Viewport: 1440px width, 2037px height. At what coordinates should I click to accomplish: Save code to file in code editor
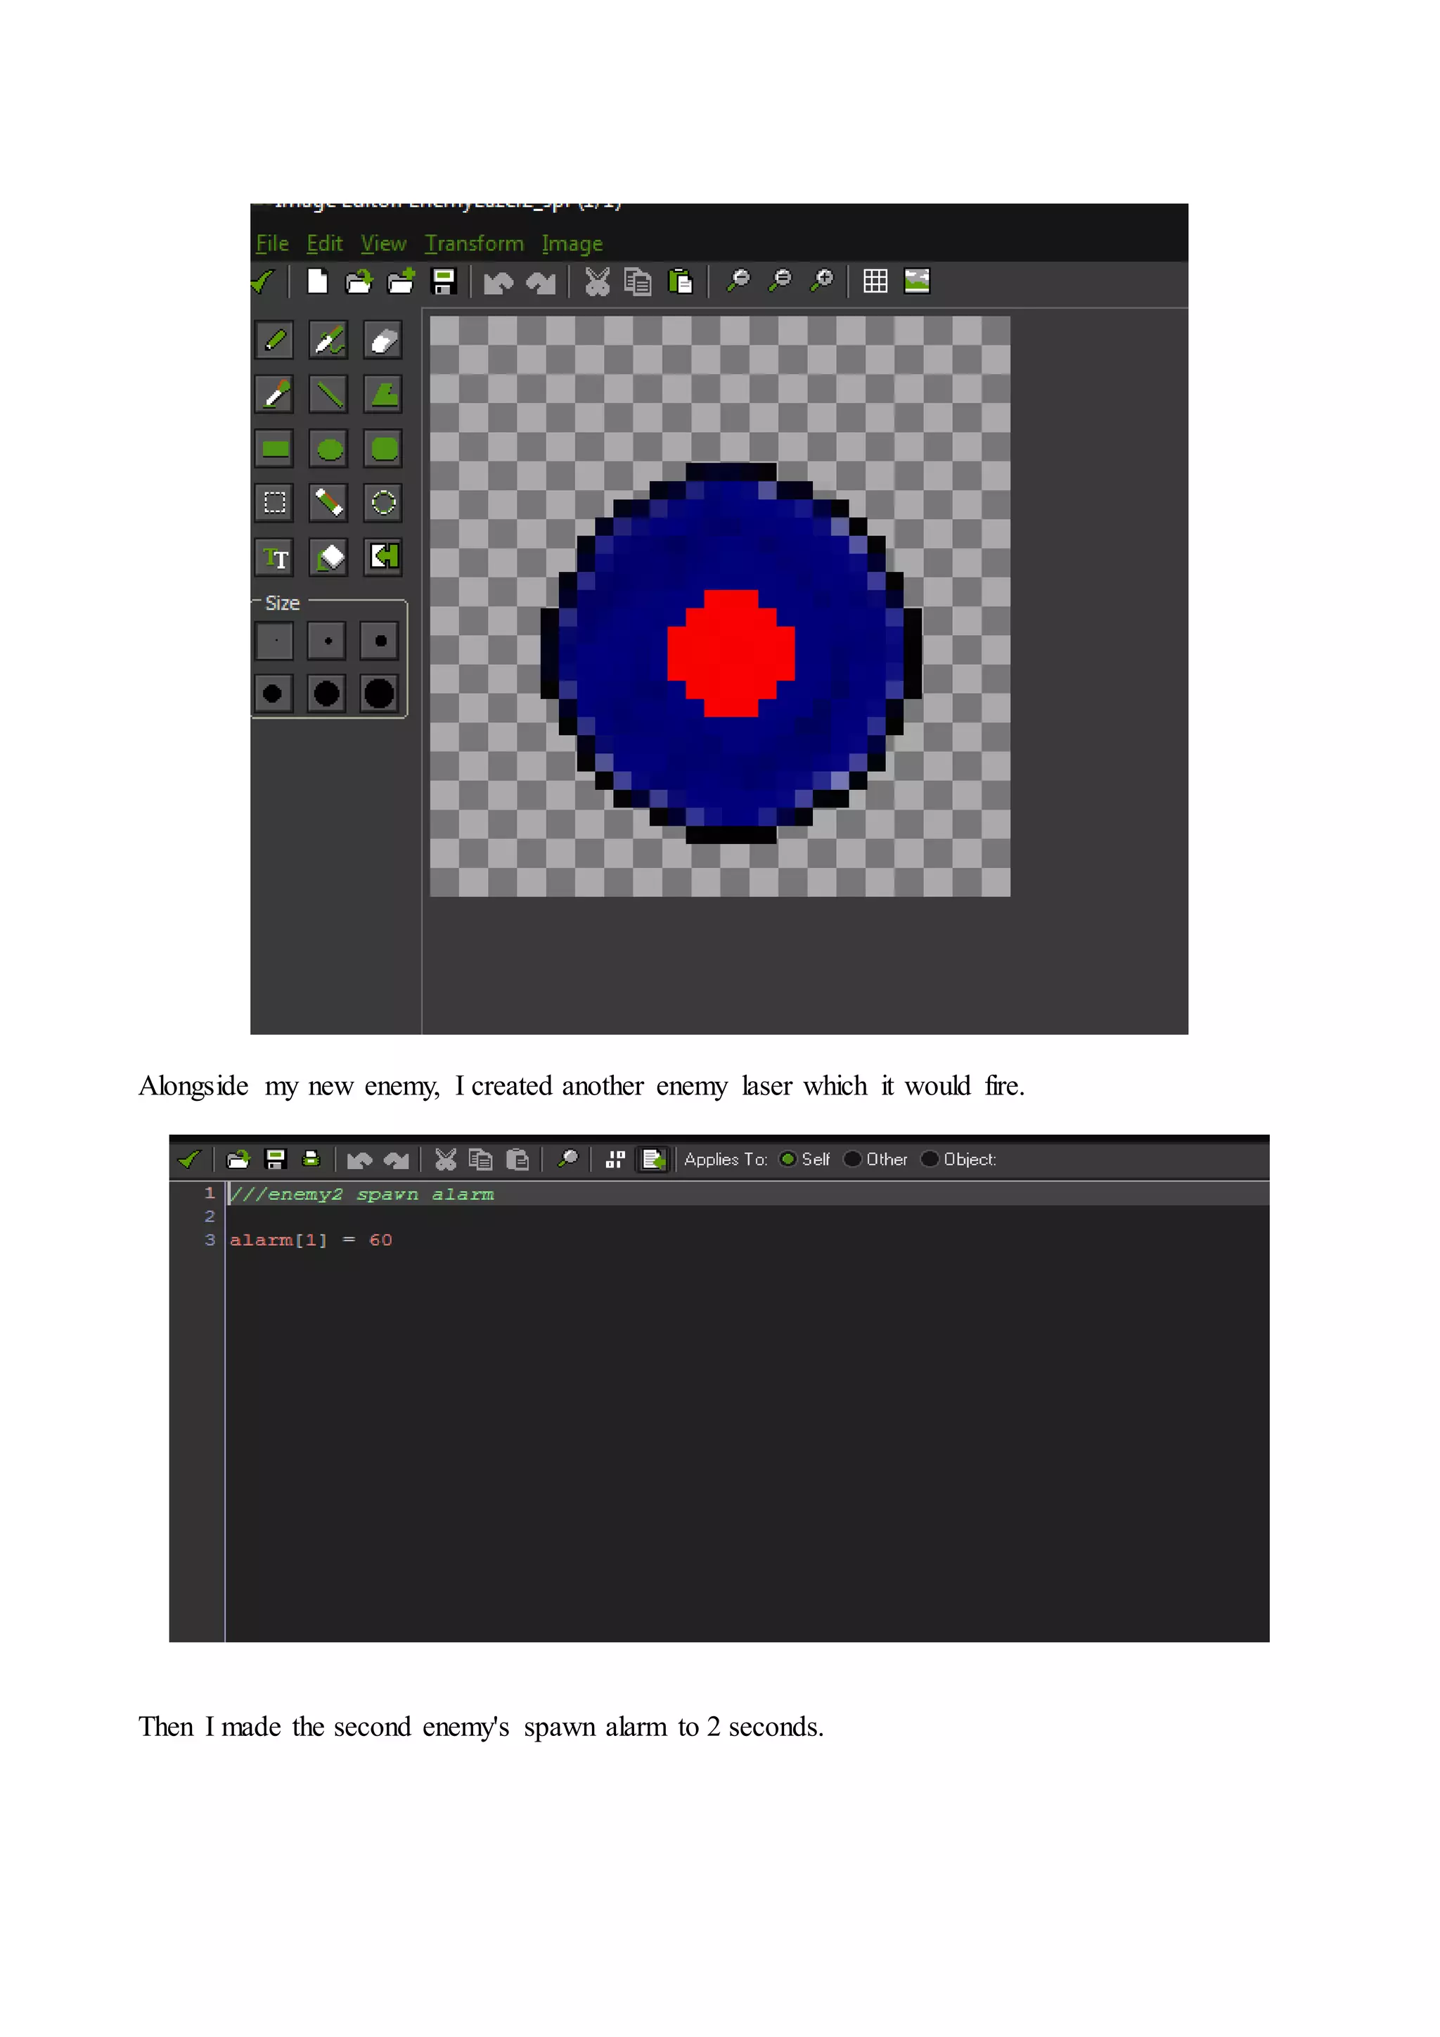(276, 1158)
